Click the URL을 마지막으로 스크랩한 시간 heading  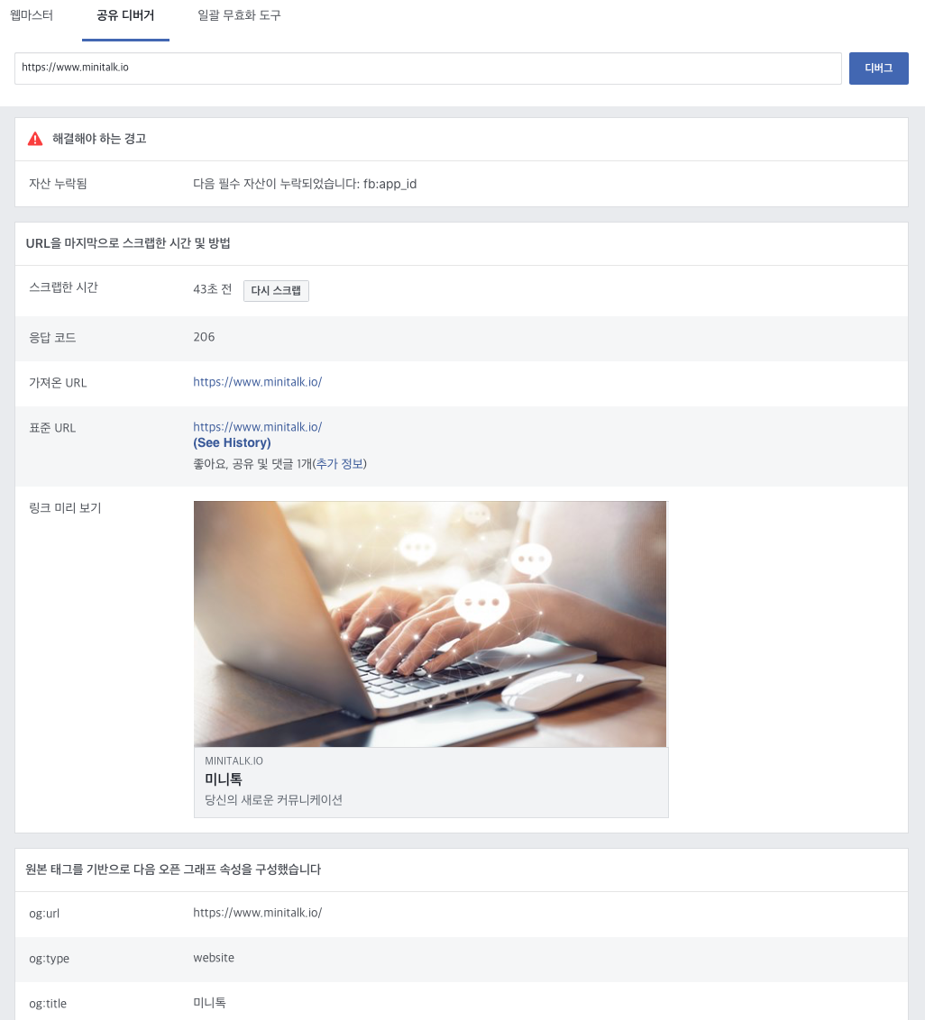pos(128,243)
